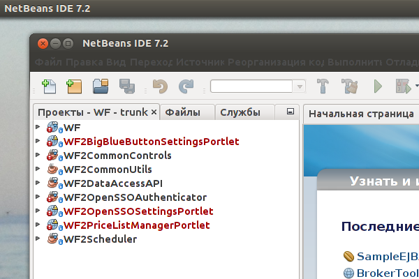Click the Clean and Build icon

click(350, 86)
